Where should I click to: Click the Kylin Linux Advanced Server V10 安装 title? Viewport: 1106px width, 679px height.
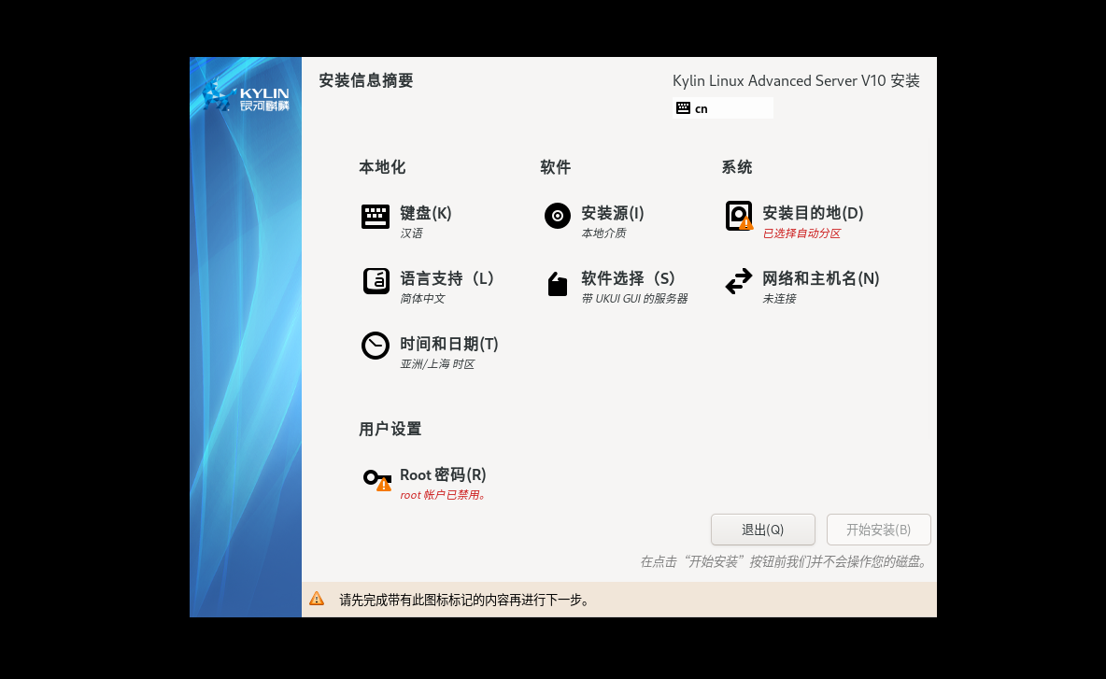(x=796, y=80)
